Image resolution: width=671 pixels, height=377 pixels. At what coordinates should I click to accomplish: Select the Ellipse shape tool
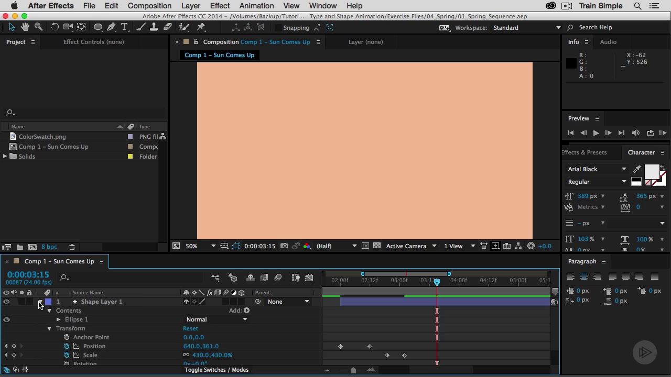(x=98, y=27)
